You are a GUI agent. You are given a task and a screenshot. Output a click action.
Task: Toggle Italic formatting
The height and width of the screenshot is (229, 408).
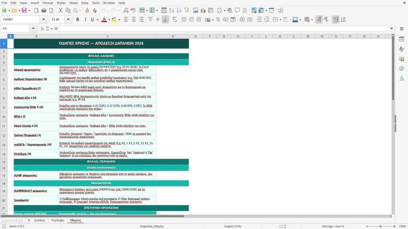coord(85,20)
